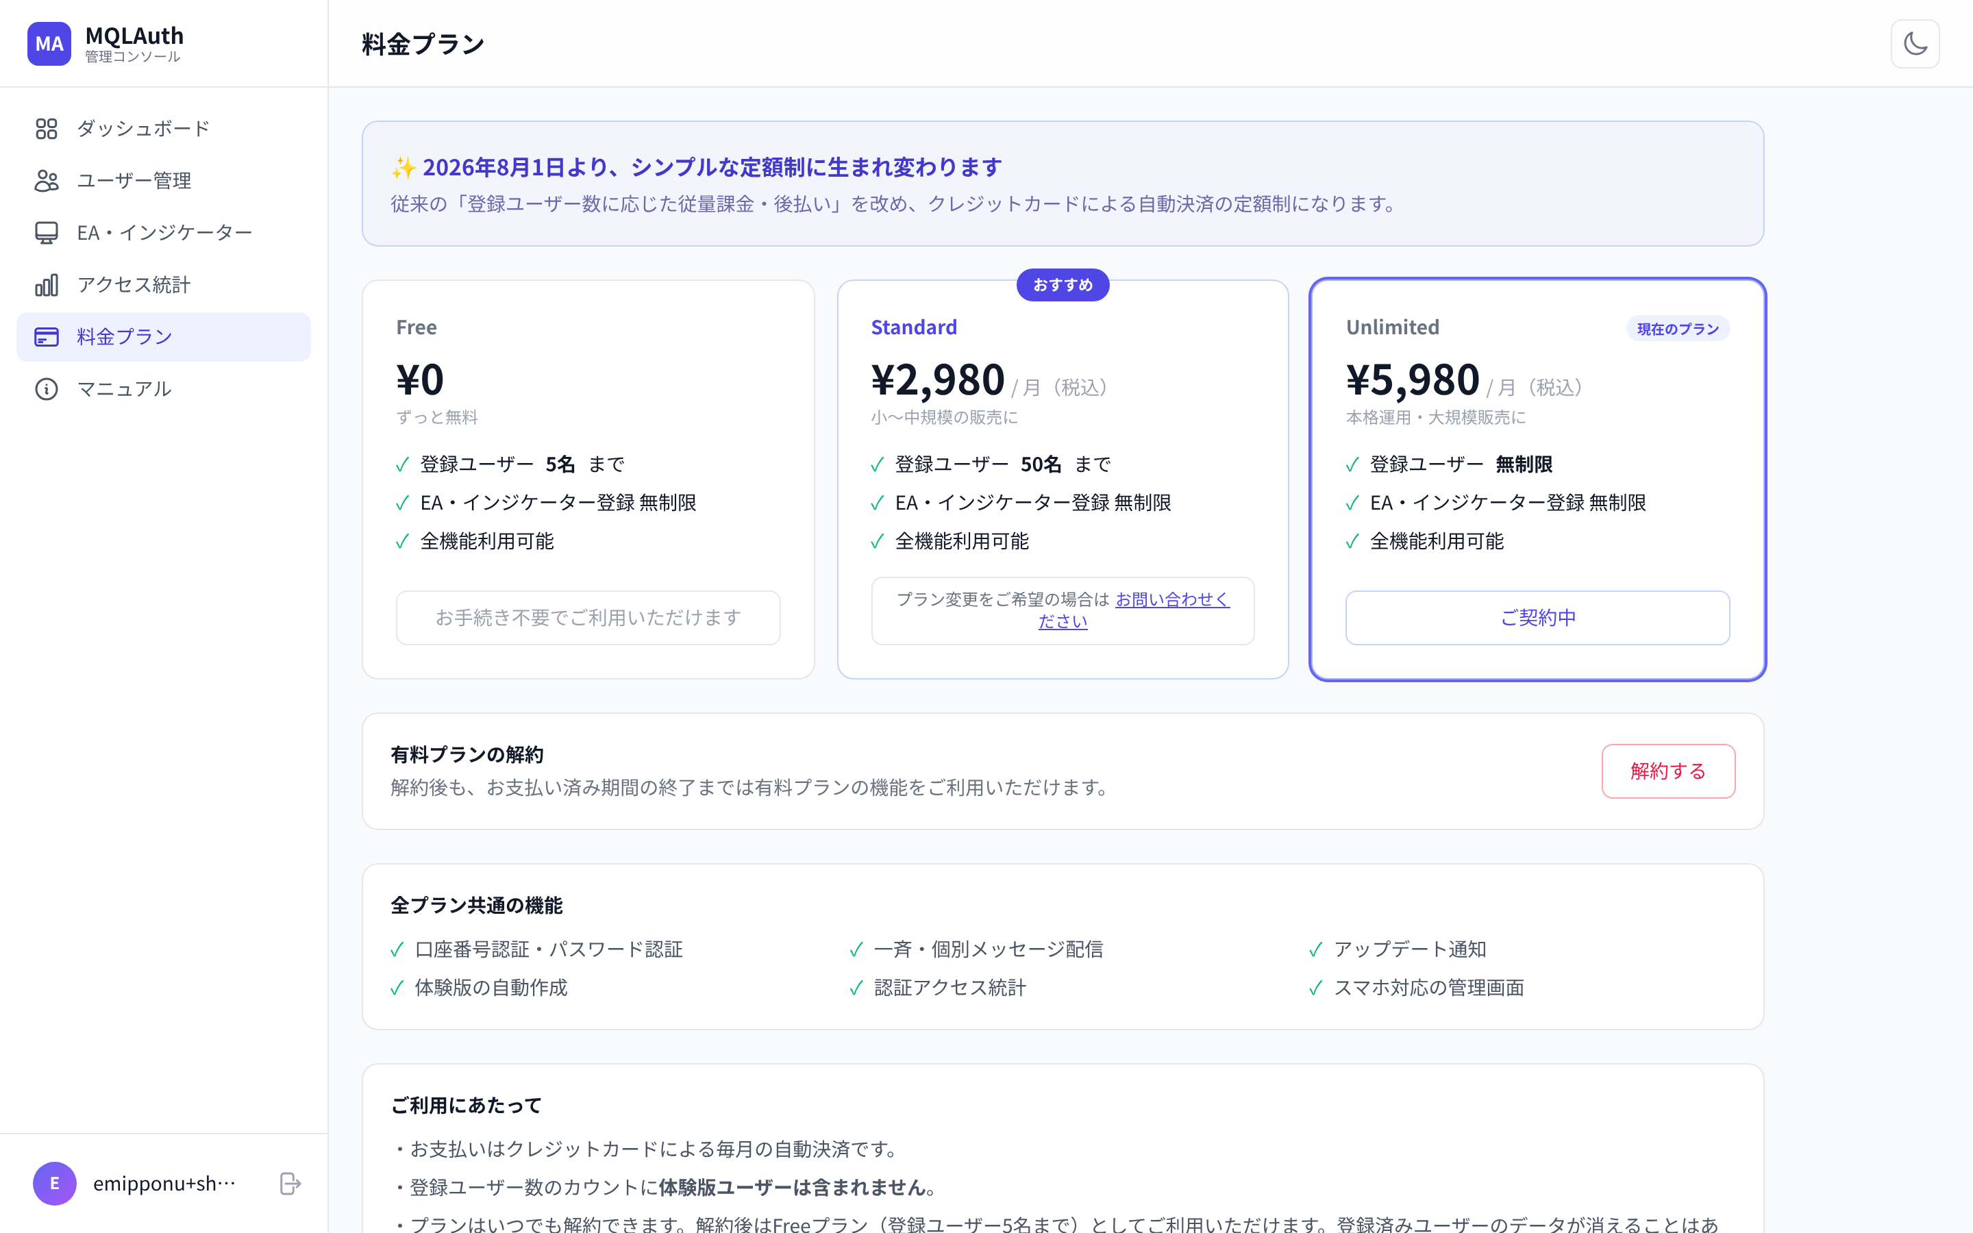Click the ご利用にあたって heading
The height and width of the screenshot is (1233, 1973).
467,1105
